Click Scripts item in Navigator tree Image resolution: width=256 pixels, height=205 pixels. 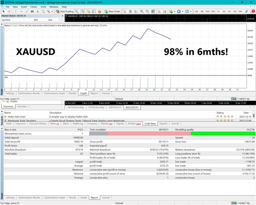(13, 101)
